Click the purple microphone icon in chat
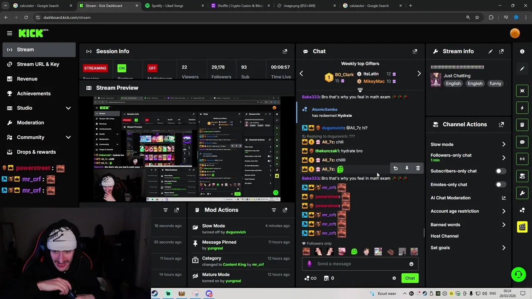The image size is (532, 299). [309, 264]
